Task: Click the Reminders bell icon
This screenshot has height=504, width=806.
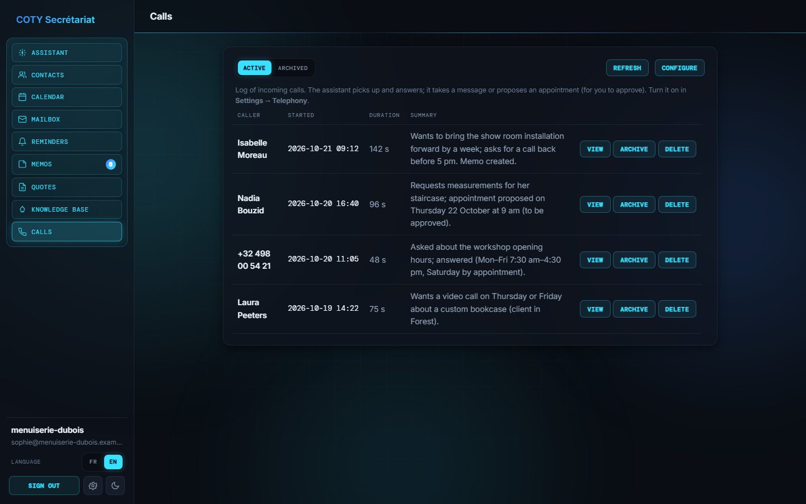Action: (22, 142)
